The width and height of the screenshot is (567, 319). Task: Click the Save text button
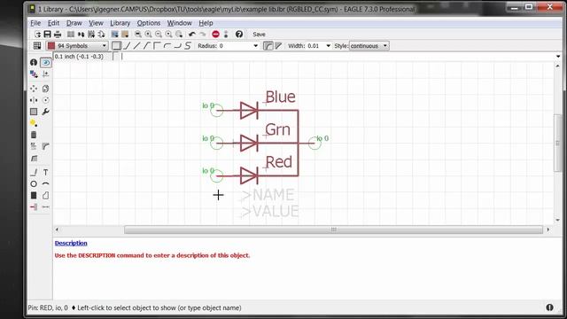[x=259, y=35]
